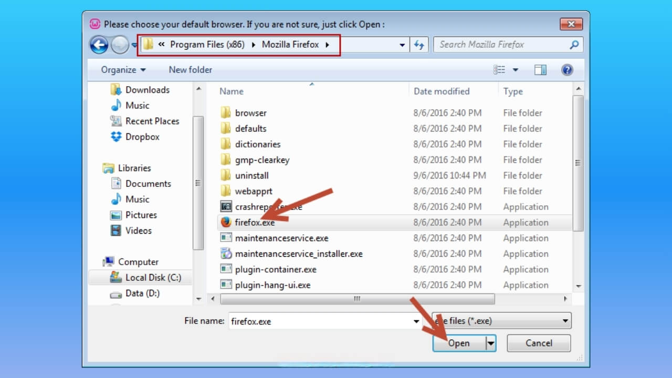
Task: Click the horizontal scrollbar thumb in file list
Action: pos(357,299)
